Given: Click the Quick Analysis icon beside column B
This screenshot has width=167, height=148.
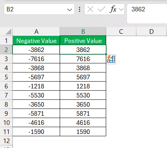Looking at the screenshot, I should (x=111, y=59).
